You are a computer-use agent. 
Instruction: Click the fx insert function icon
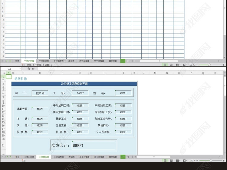33,69
